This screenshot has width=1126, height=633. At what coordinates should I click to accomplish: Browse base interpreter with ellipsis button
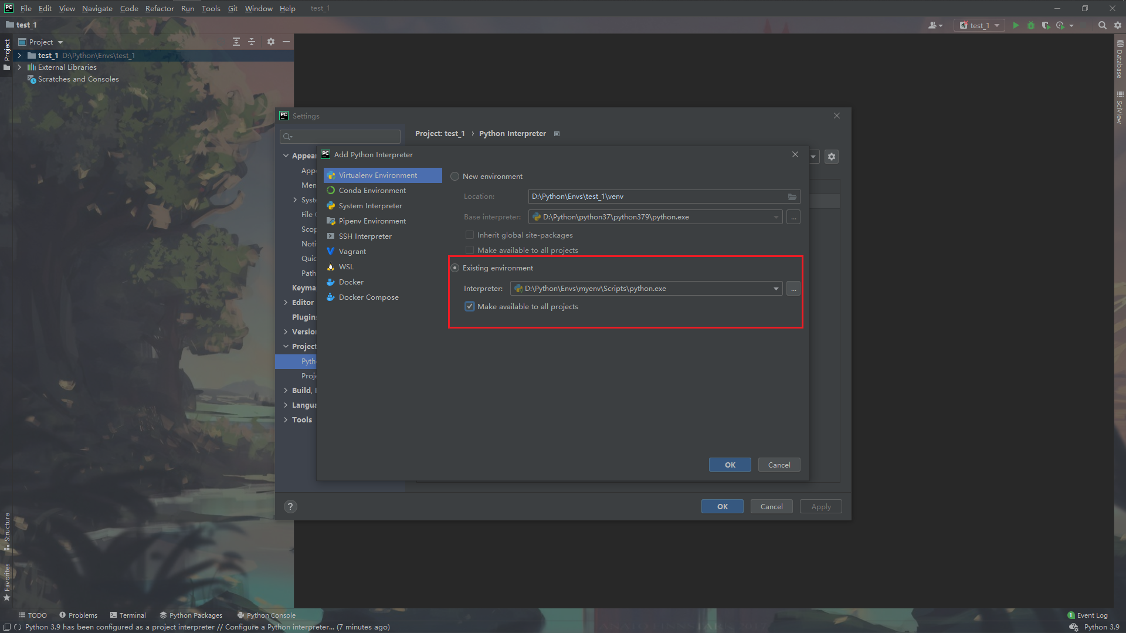tap(793, 217)
